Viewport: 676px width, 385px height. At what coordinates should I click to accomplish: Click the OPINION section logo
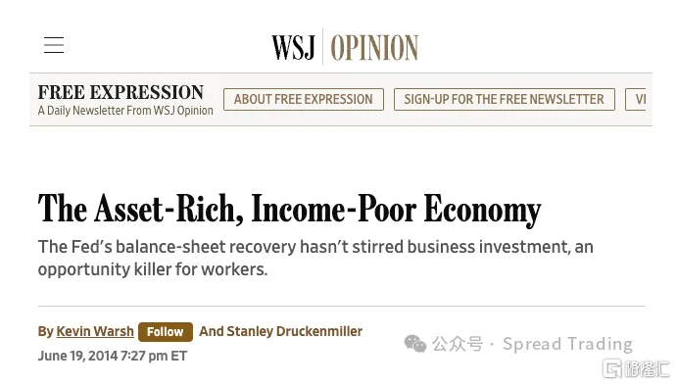point(374,47)
